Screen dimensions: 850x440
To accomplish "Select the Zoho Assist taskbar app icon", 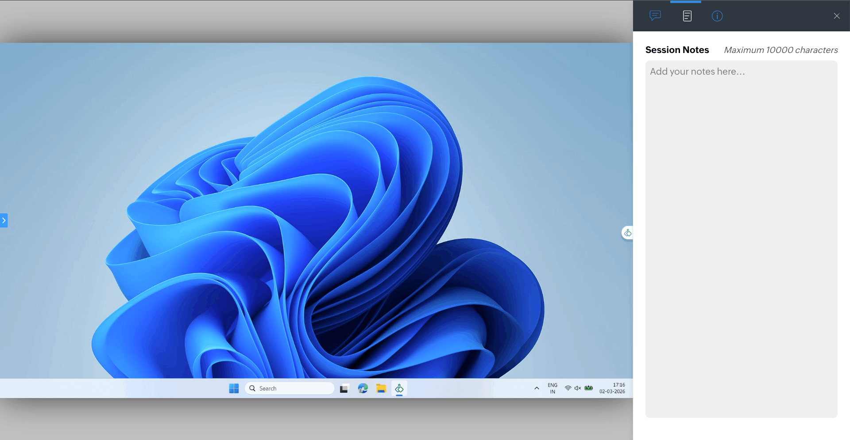I will [x=399, y=388].
